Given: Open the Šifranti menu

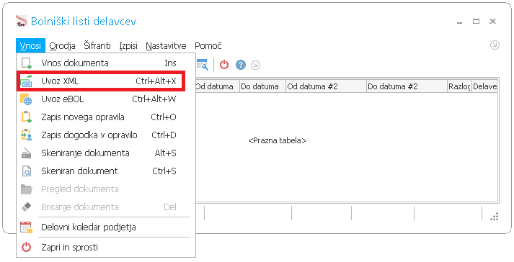Looking at the screenshot, I should pyautogui.click(x=97, y=46).
